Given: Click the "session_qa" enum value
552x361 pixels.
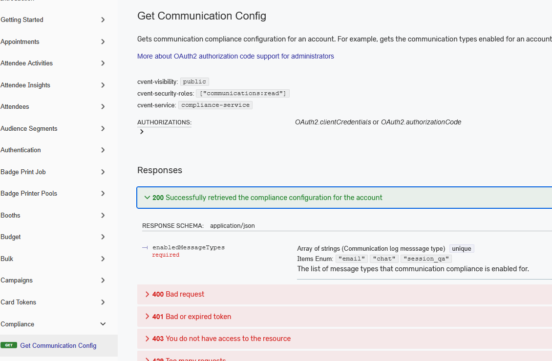Looking at the screenshot, I should click(426, 259).
